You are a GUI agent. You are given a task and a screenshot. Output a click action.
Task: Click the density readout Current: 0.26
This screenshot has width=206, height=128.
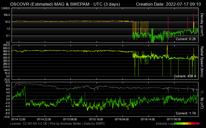pyautogui.click(x=186, y=39)
